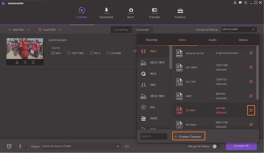Select MKV format
This screenshot has height=153, width=264.
[x=153, y=85]
